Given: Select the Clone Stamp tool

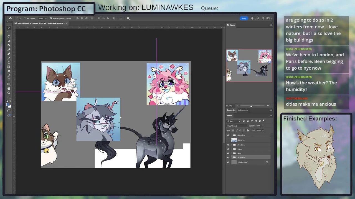Looking at the screenshot, I should (9, 62).
